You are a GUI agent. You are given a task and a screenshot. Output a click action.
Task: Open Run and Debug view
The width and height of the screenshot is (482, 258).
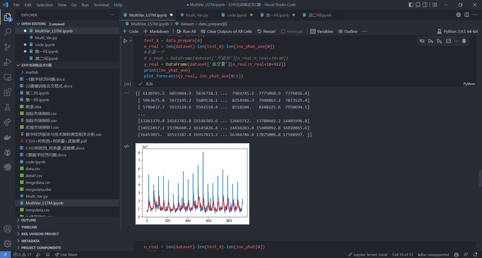[8, 62]
